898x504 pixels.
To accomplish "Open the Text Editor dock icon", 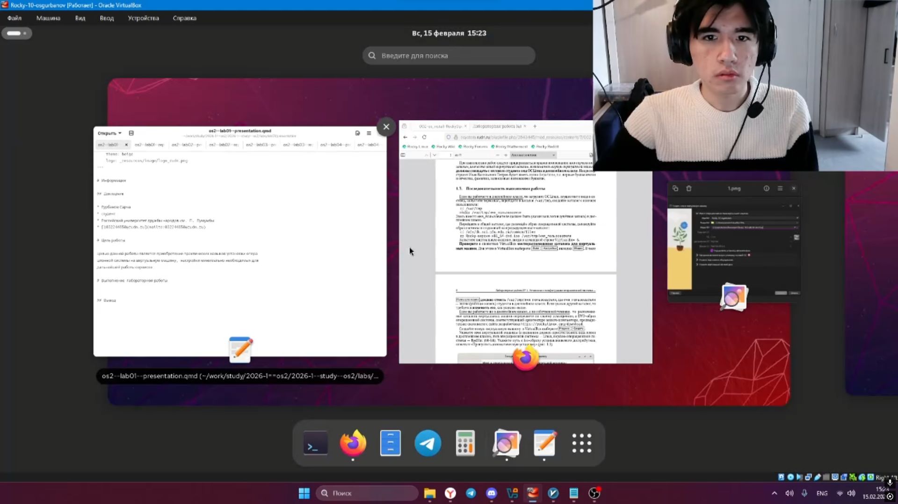I will click(x=544, y=443).
